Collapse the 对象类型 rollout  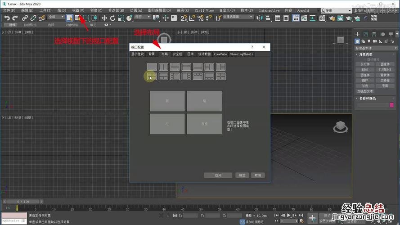365,54
